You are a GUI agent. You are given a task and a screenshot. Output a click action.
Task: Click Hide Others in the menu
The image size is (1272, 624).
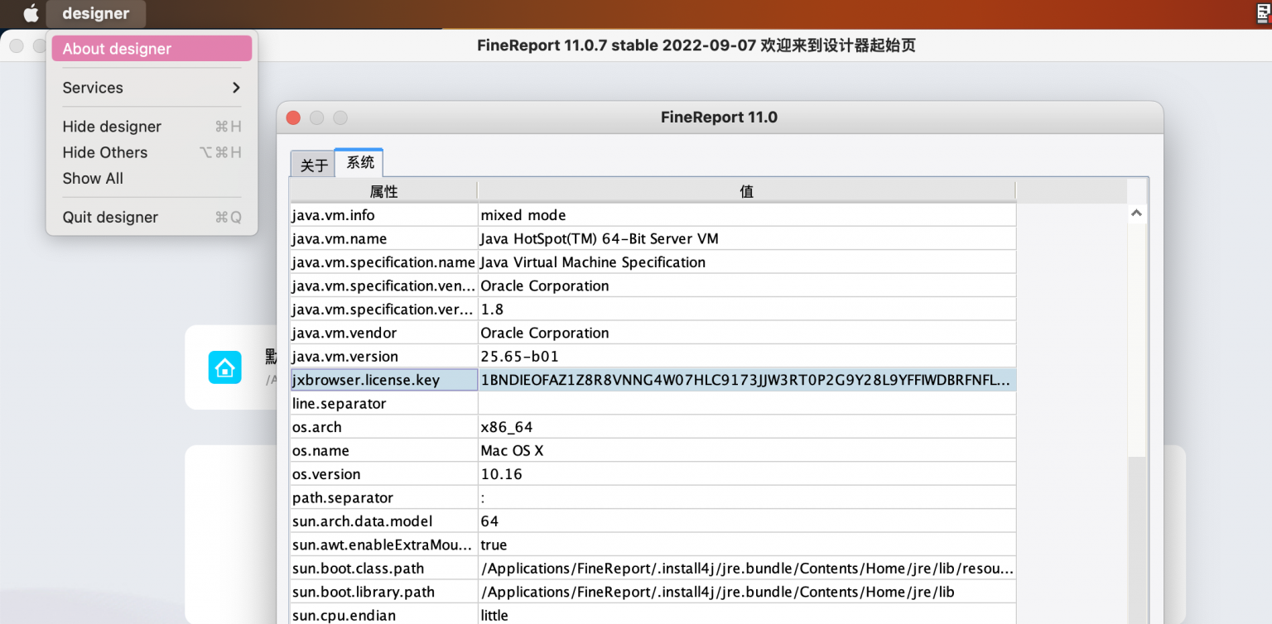104,152
